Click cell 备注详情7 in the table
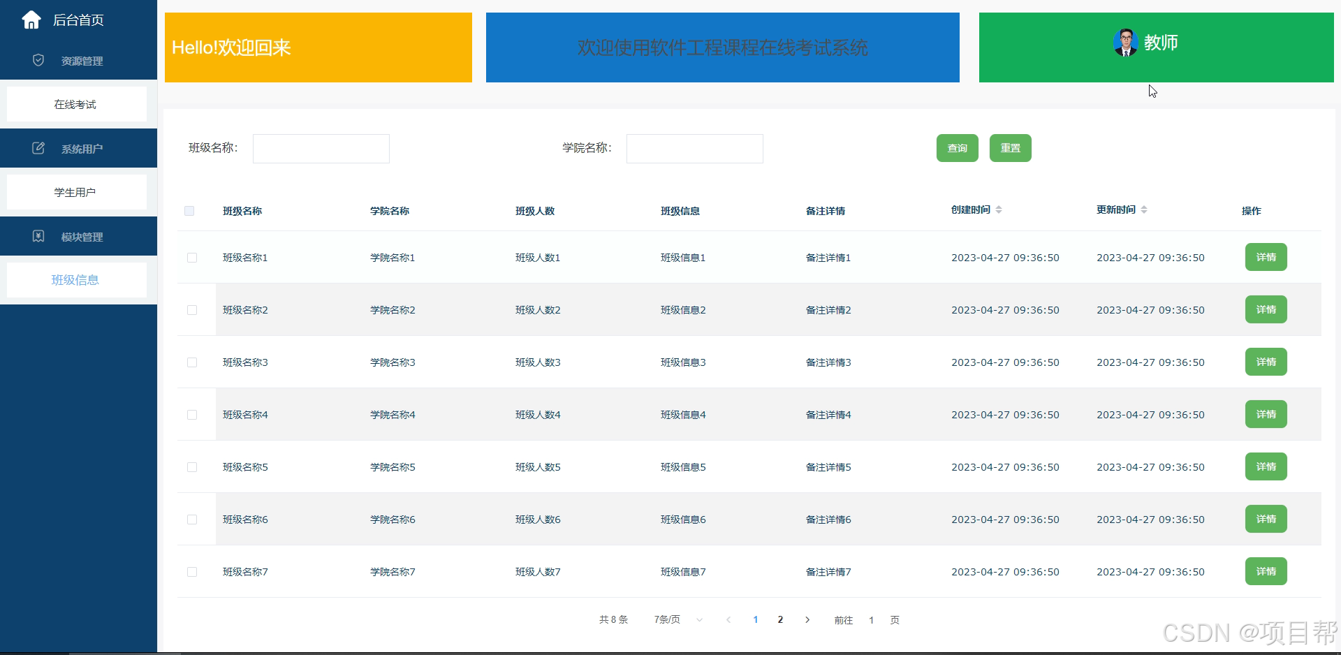 pos(828,572)
